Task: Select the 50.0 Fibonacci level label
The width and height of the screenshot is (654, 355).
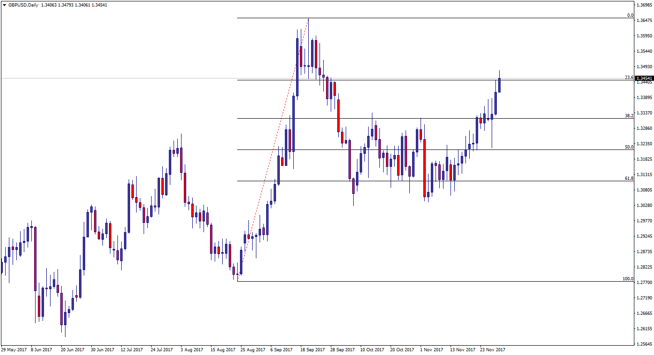Action: pos(629,147)
